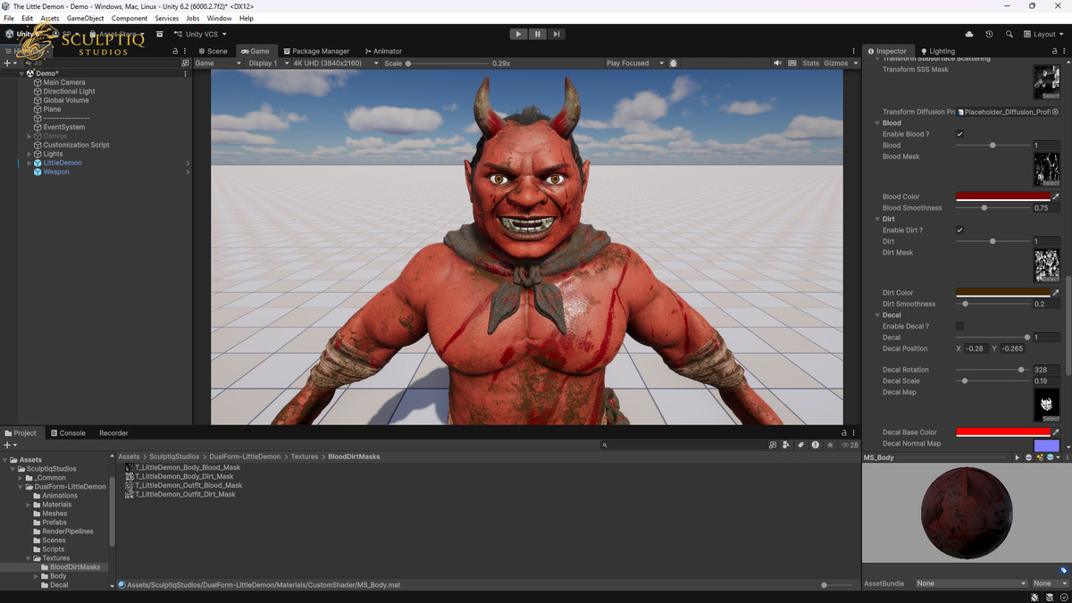Switch to the Package Manager tab
Image resolution: width=1072 pixels, height=603 pixels.
315,51
